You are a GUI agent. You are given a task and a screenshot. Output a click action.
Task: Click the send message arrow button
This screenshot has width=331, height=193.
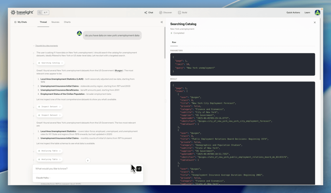[139, 169]
